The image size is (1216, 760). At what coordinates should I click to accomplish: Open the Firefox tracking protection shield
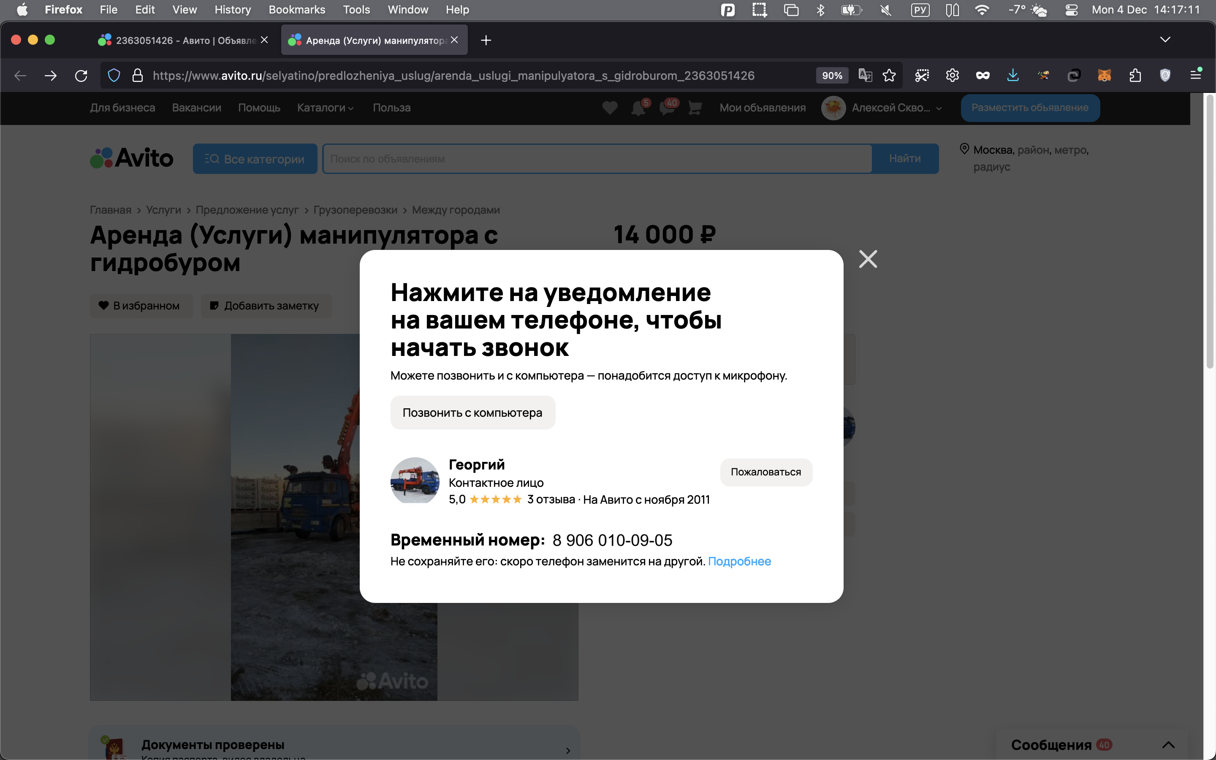(x=114, y=76)
